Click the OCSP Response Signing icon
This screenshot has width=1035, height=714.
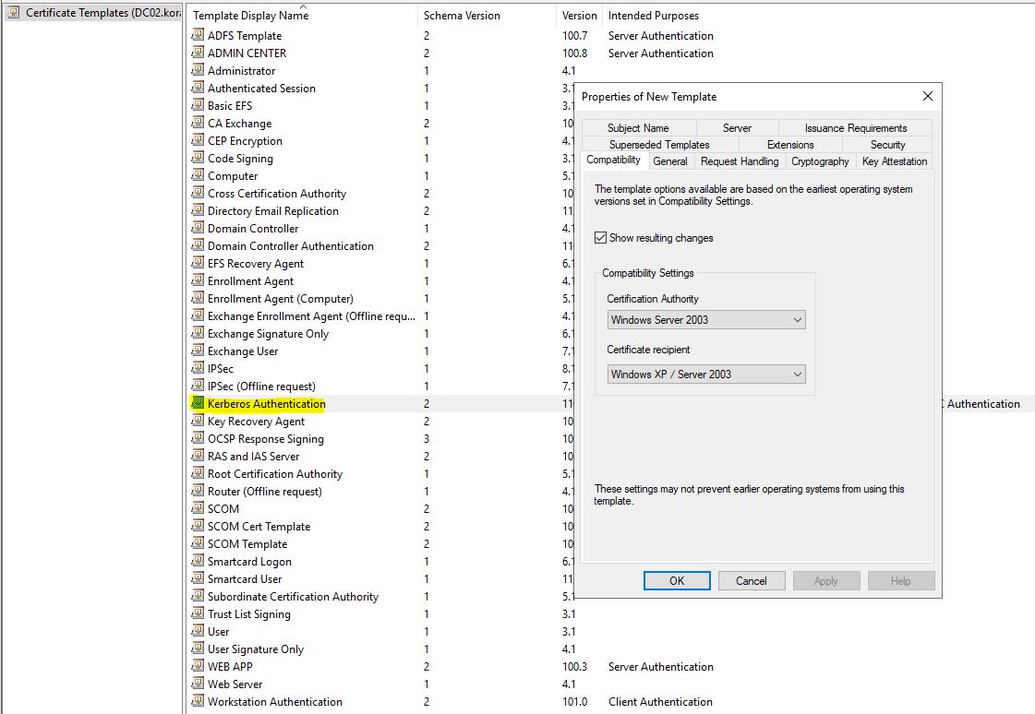pyautogui.click(x=198, y=439)
